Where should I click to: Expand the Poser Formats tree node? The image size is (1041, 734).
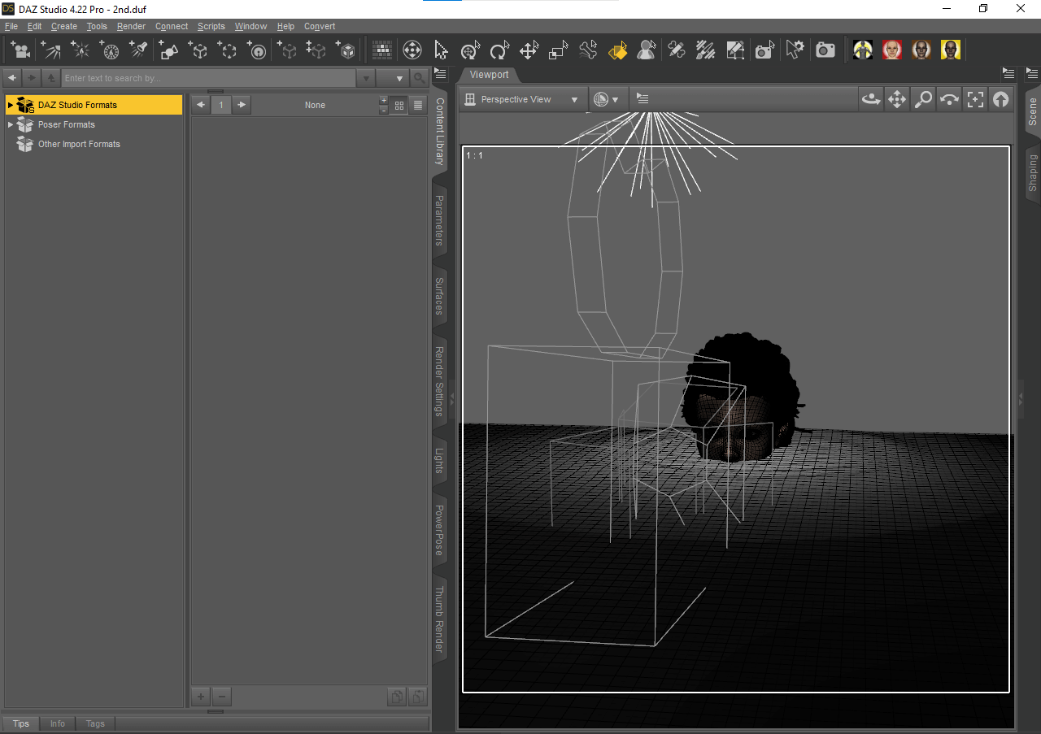click(x=10, y=124)
